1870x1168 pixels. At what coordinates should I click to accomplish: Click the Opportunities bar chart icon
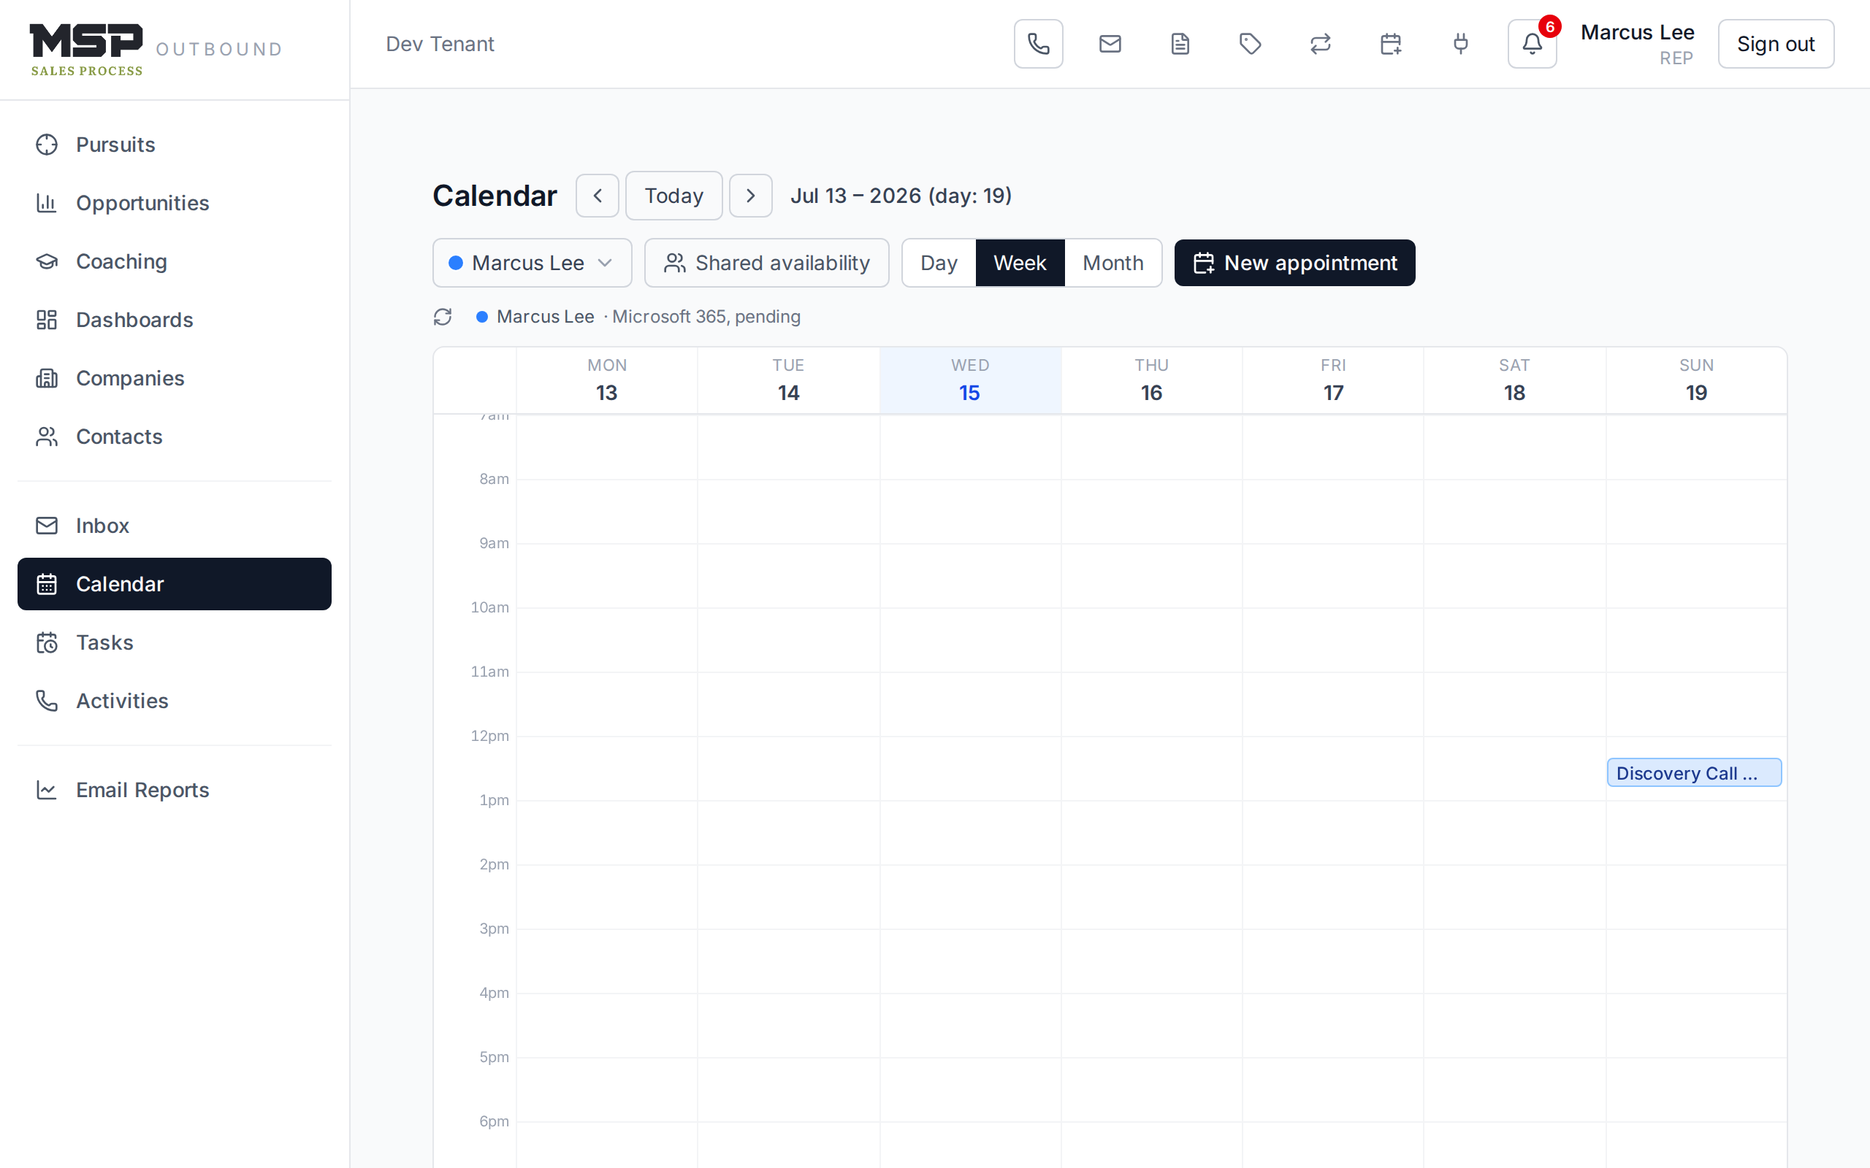click(46, 203)
